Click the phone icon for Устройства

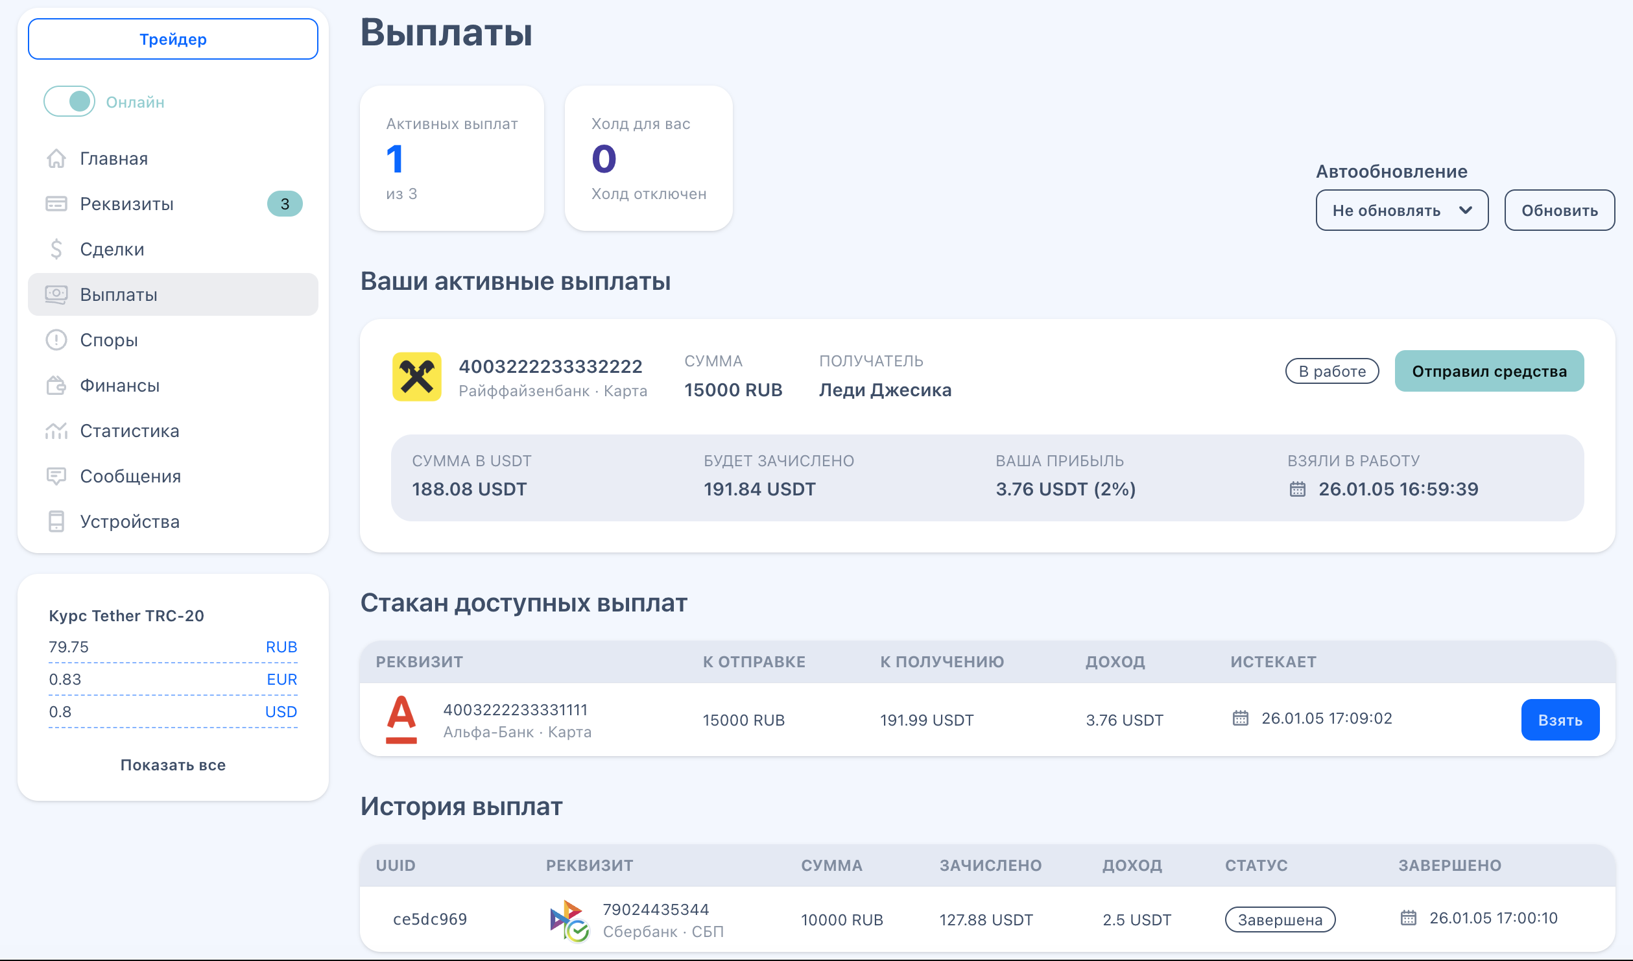click(56, 522)
